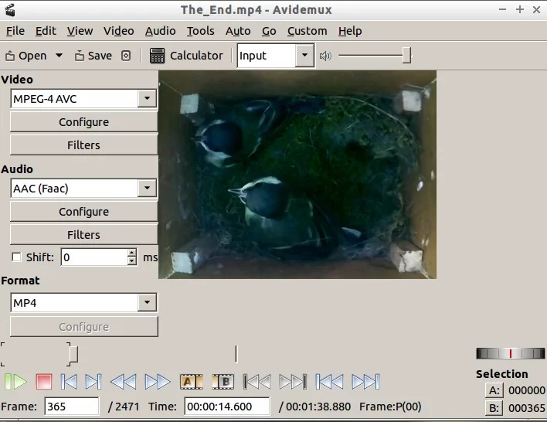Go to first frame of video
Screen dimensions: 547x422
tap(329, 382)
